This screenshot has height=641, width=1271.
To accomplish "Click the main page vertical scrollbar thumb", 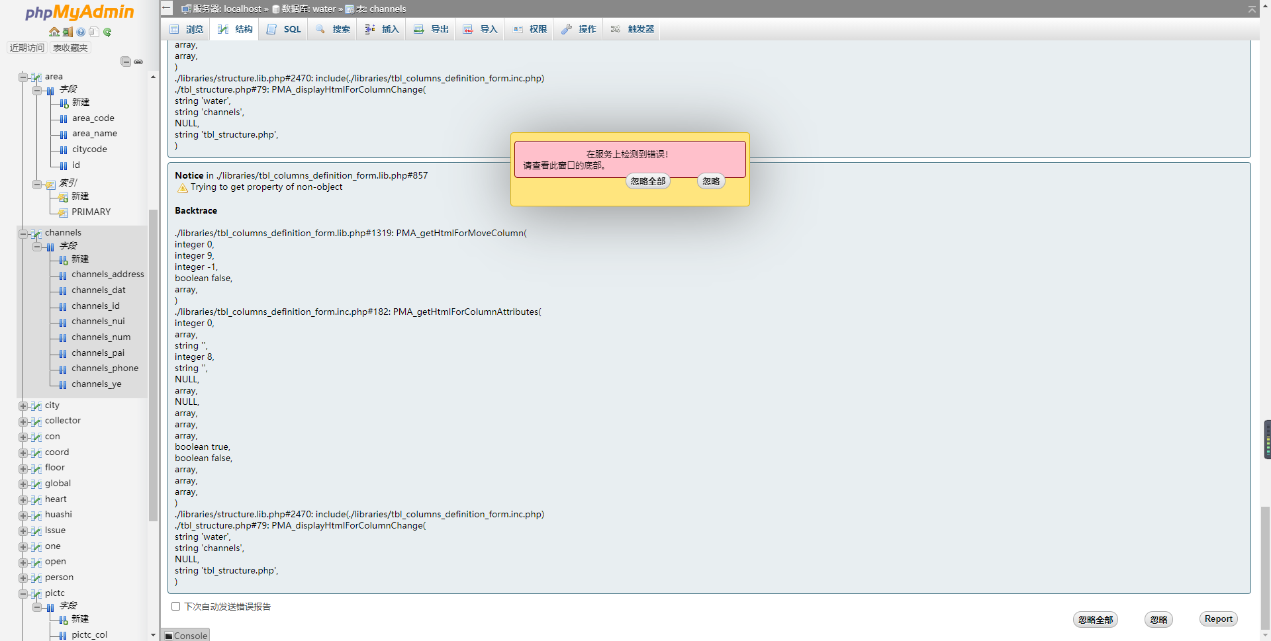I will coord(1265,568).
